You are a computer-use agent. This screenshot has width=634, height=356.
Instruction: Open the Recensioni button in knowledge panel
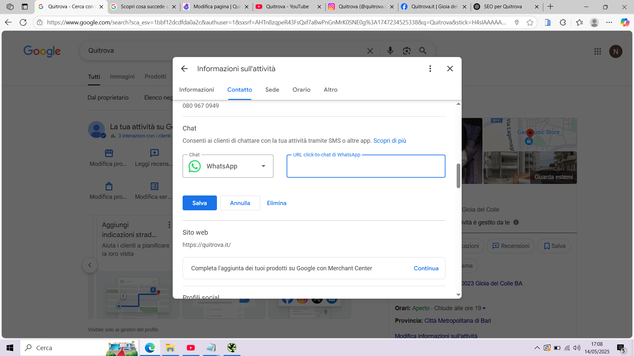point(511,246)
